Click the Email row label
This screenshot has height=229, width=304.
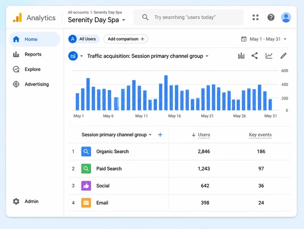click(x=102, y=203)
